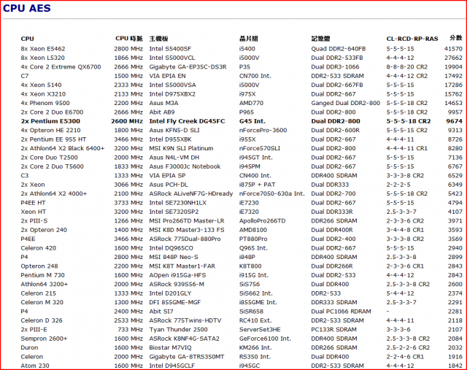
Task: Select the VIA EPIA SP cell
Action: [x=167, y=175]
